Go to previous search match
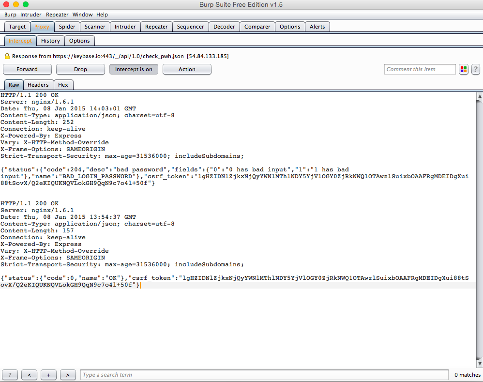Image resolution: width=483 pixels, height=382 pixels. point(29,375)
